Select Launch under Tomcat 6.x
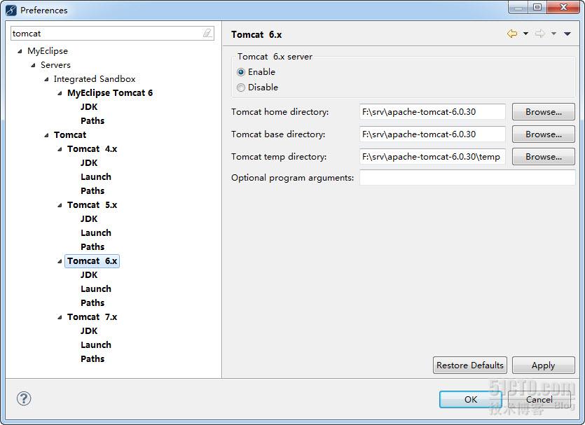The height and width of the screenshot is (425, 585). (x=95, y=289)
